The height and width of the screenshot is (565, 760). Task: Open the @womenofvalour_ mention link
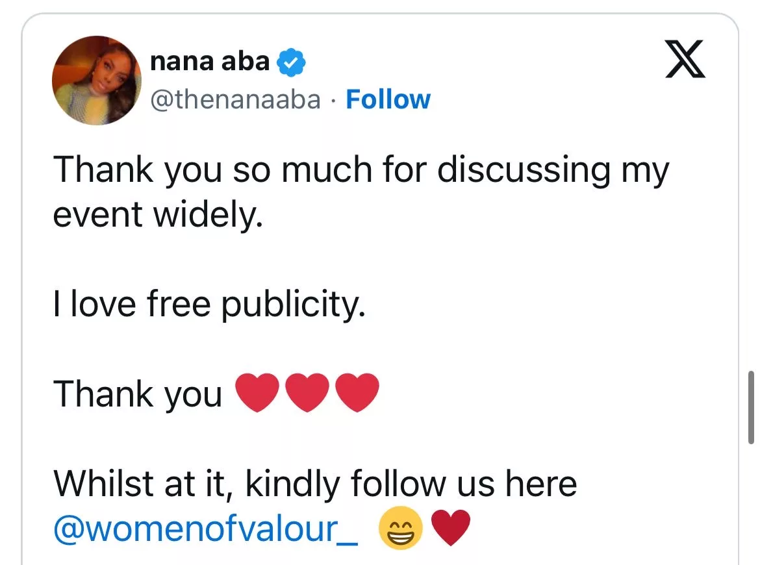(x=205, y=529)
